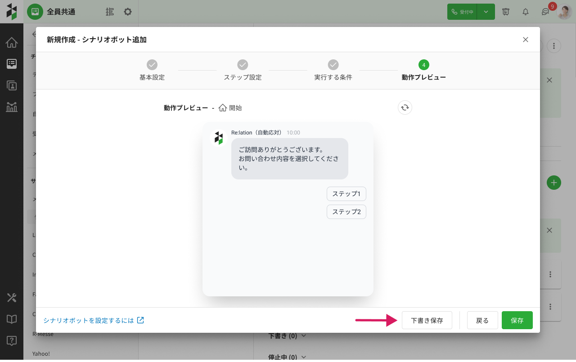The width and height of the screenshot is (576, 362).
Task: Open the help question mark icon
Action: [x=12, y=340]
